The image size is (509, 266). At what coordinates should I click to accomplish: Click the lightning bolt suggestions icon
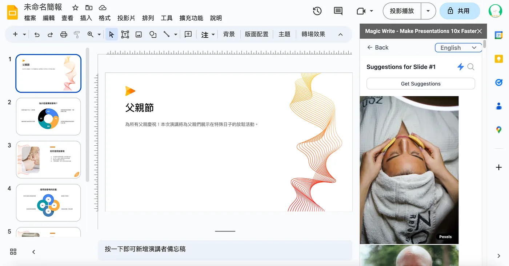(461, 67)
